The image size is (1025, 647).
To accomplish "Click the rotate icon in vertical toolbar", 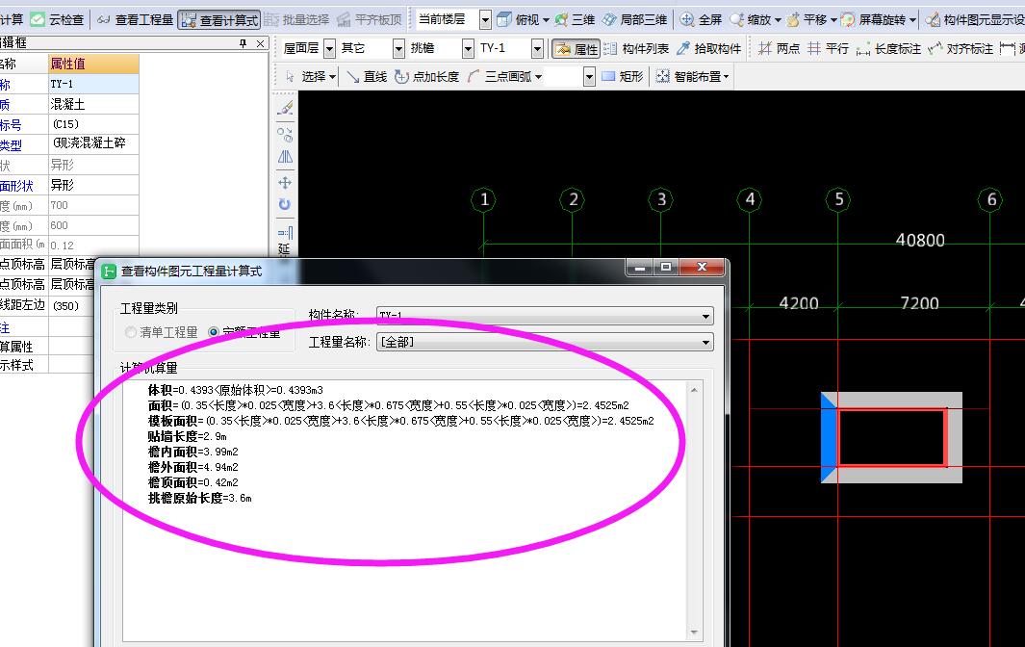I will [285, 205].
